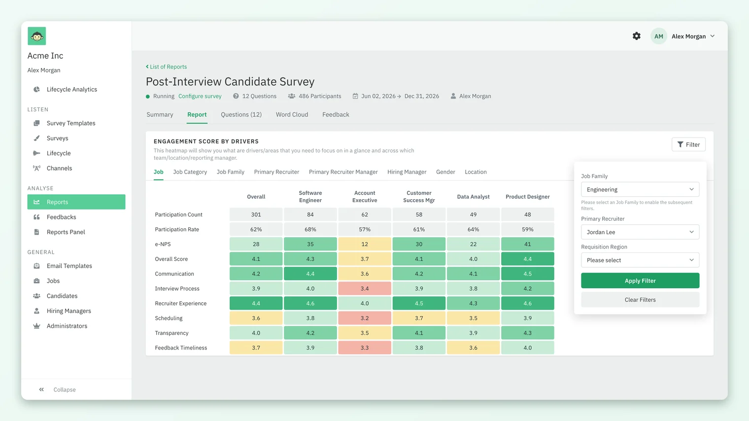Select the Gender heatmap tab
Screen dimensions: 749x421
(445, 172)
